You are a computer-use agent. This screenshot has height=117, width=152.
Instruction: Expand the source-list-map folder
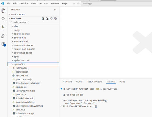pos(34,34)
